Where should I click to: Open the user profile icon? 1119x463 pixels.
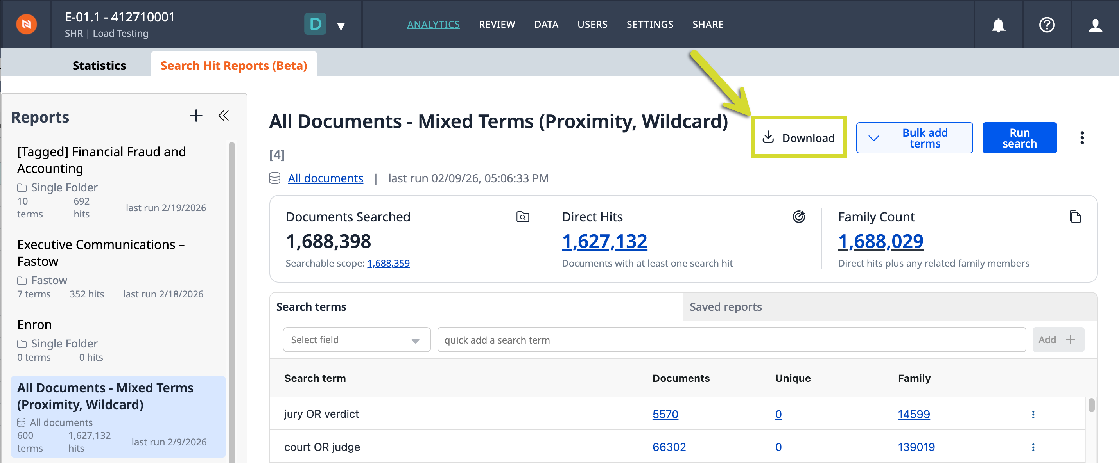[1095, 25]
